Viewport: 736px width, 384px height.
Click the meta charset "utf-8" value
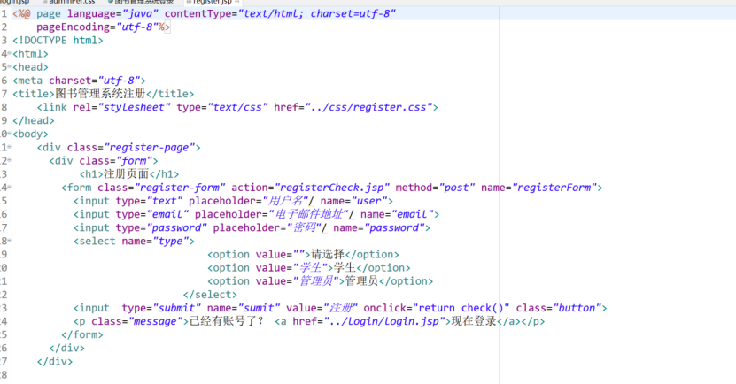click(119, 81)
